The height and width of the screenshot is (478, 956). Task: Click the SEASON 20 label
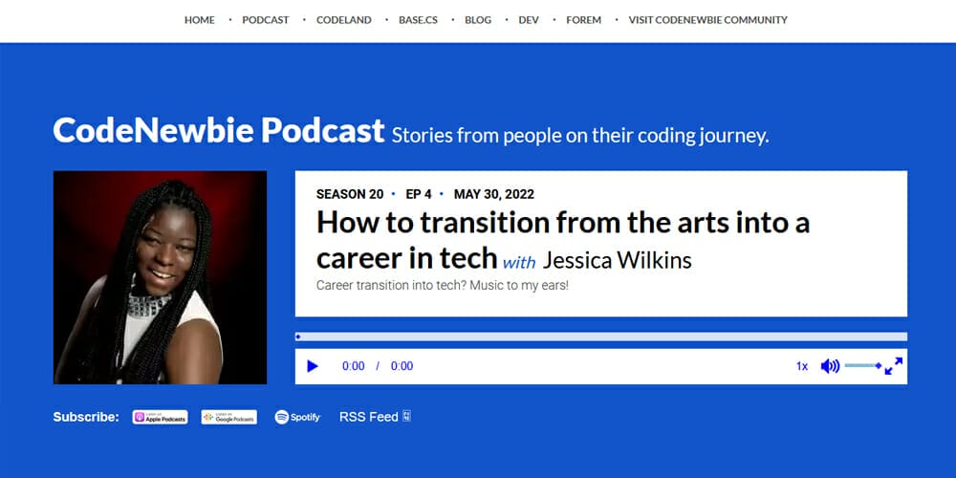coord(350,194)
